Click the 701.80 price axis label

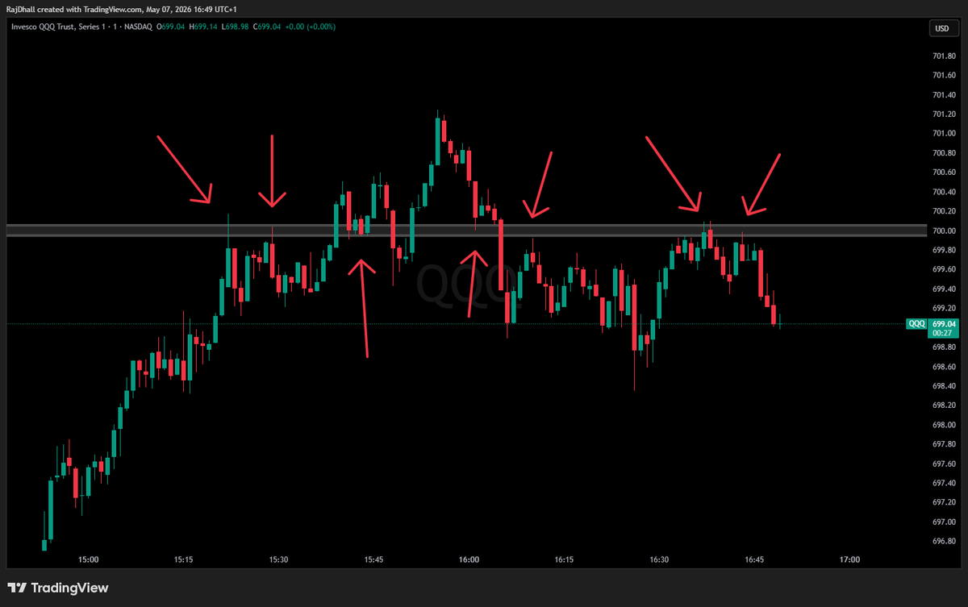(x=944, y=56)
